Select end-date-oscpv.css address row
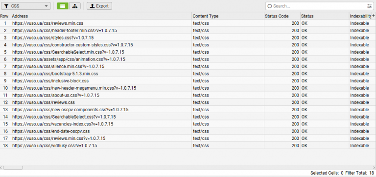The height and width of the screenshot is (177, 376). [101, 131]
